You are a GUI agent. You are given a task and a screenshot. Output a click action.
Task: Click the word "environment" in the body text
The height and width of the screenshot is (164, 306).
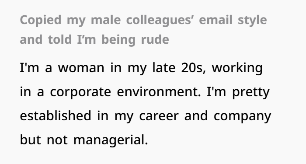[x=157, y=92]
